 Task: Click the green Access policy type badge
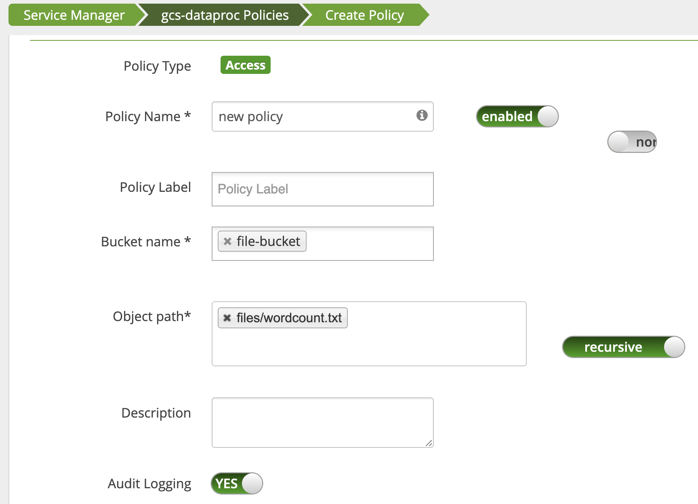click(x=245, y=65)
